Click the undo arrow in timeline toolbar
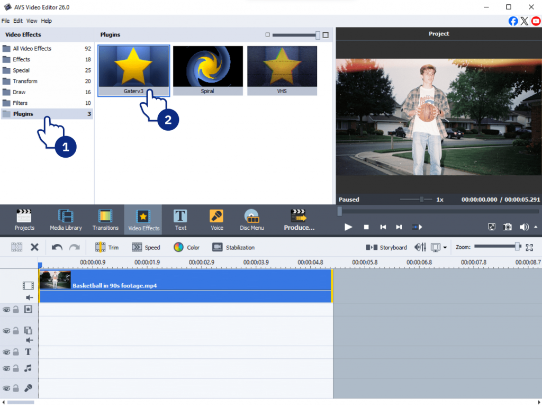 tap(57, 247)
